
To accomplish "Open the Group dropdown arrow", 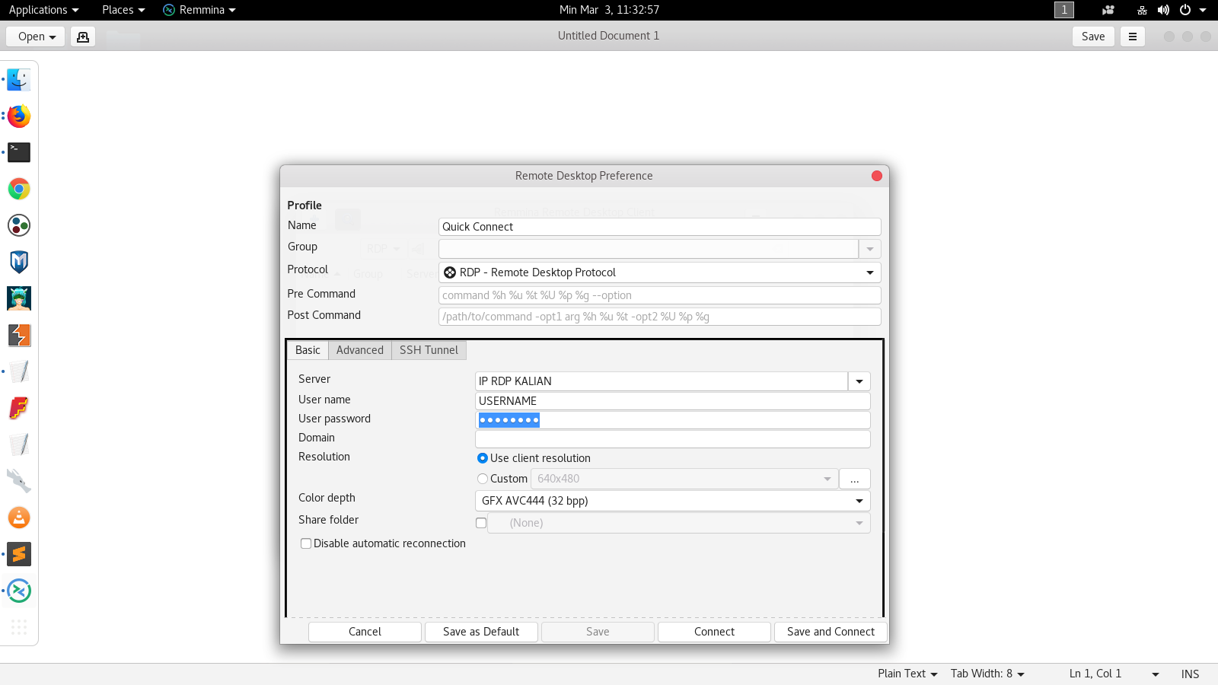I will pos(870,249).
